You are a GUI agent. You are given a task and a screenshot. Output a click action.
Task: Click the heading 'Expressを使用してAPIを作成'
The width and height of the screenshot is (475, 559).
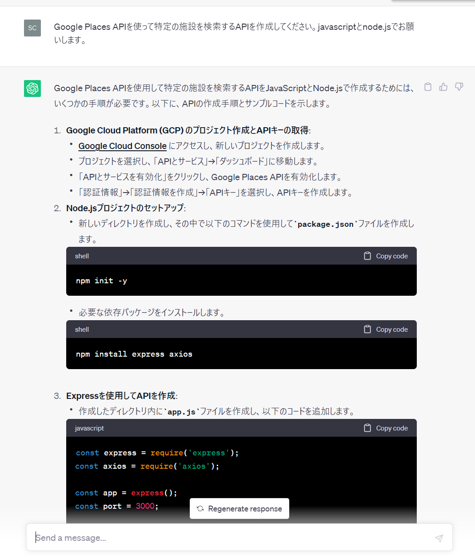coord(122,396)
